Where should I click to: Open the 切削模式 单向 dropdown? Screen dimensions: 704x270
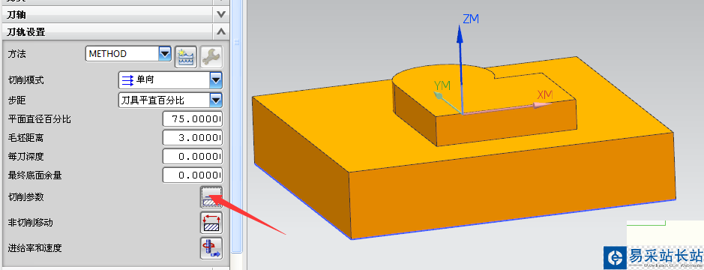pyautogui.click(x=216, y=80)
